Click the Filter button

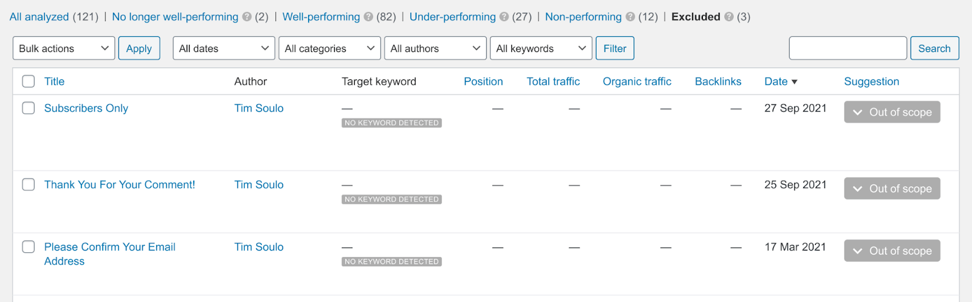(x=615, y=49)
